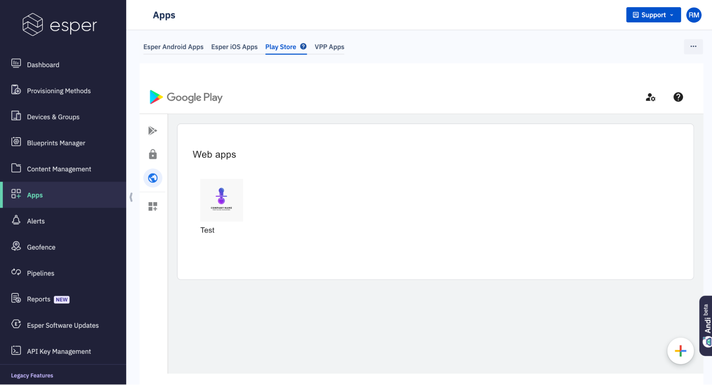
Task: Switch to the Esper Android Apps tab
Action: [x=173, y=47]
